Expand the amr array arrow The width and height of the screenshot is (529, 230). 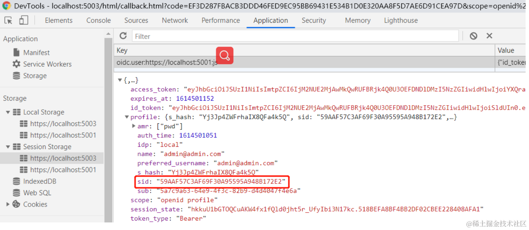click(x=134, y=126)
